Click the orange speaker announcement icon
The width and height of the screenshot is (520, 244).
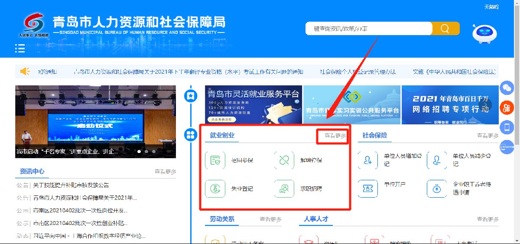coord(25,72)
